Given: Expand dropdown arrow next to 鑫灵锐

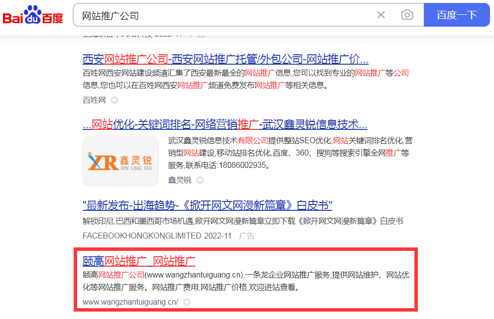Looking at the screenshot, I should [x=200, y=180].
